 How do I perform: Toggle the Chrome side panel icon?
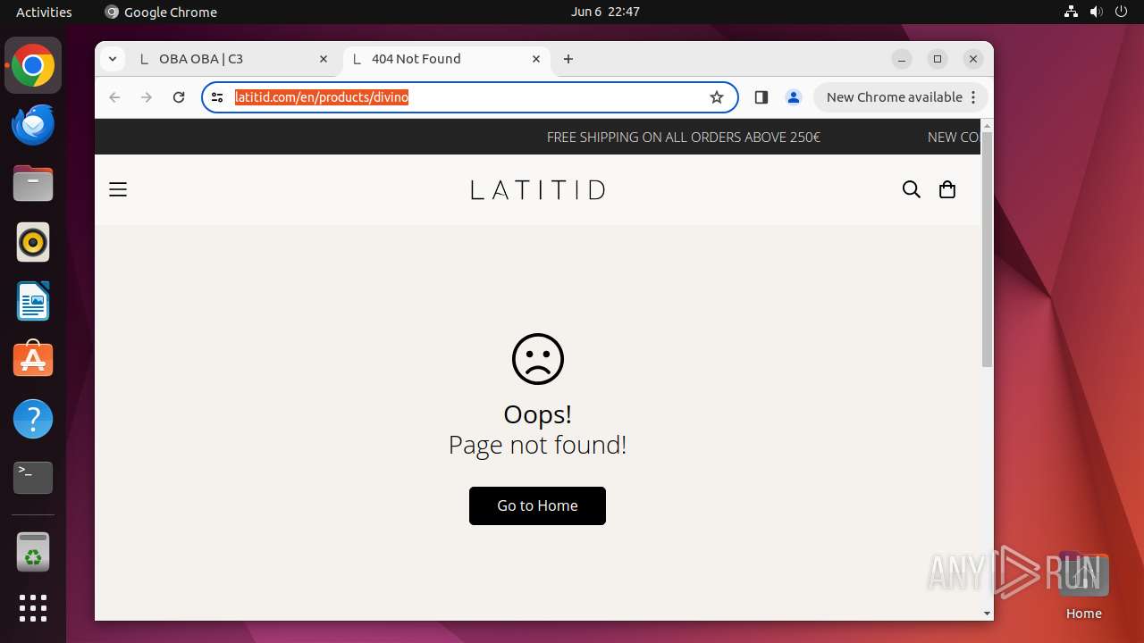pyautogui.click(x=761, y=97)
